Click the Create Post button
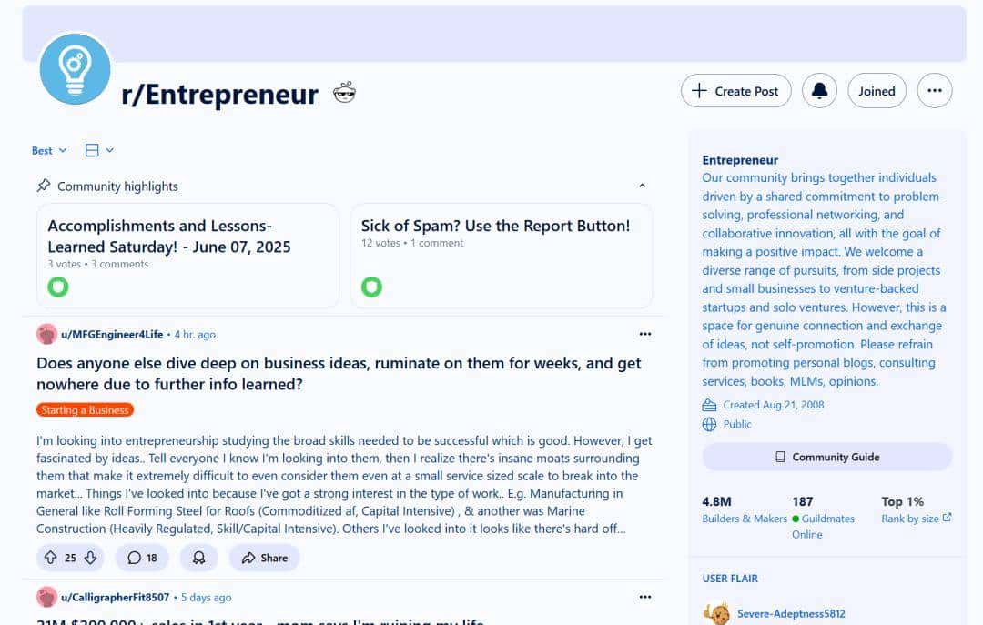 735,91
